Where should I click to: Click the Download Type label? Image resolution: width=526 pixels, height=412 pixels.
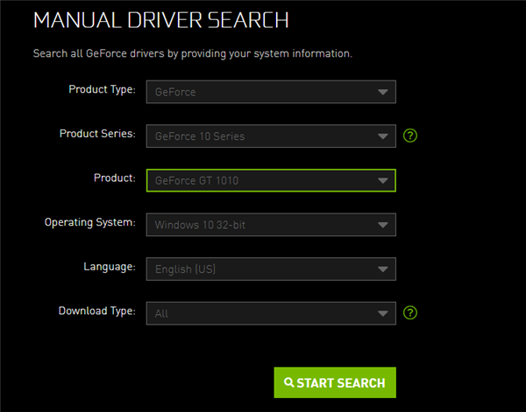tap(96, 311)
